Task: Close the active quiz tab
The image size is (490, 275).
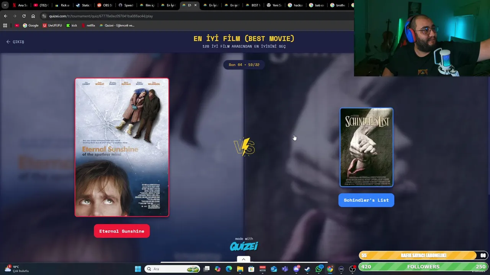Action: tap(196, 5)
